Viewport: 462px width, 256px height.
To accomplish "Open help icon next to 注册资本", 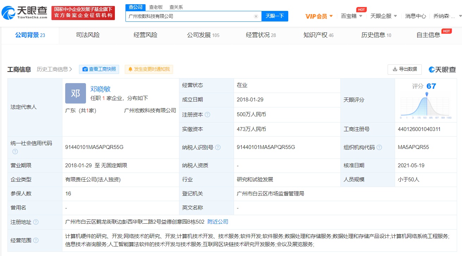I will click(208, 114).
